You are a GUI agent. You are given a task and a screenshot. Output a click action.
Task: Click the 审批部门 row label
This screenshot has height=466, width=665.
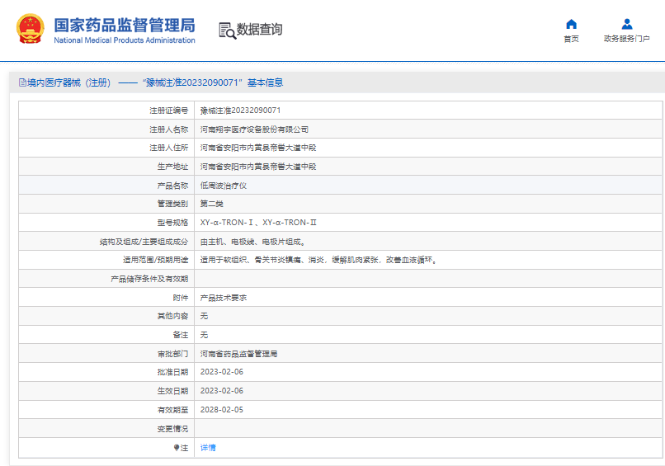tap(172, 354)
